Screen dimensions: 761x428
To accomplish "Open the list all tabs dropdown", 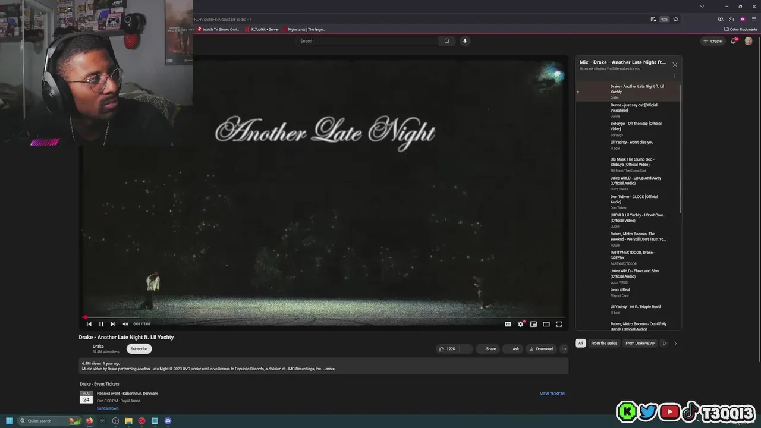I will [702, 6].
